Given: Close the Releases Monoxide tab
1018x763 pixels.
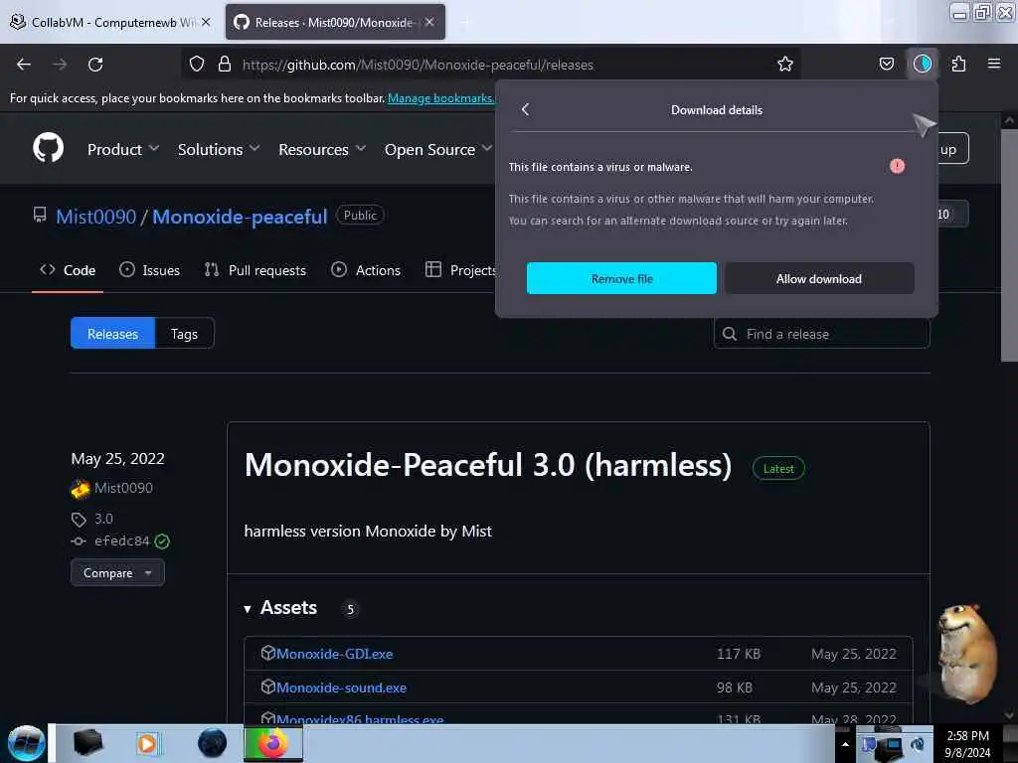Looking at the screenshot, I should click(x=429, y=22).
